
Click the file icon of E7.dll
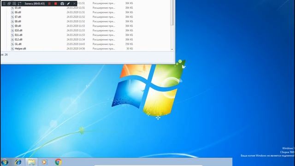coord(12,17)
